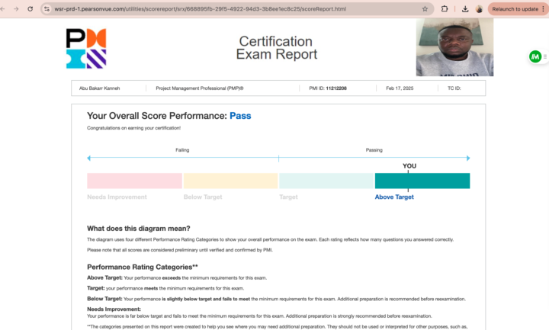Click What does this diagram mean heading

[x=138, y=229]
